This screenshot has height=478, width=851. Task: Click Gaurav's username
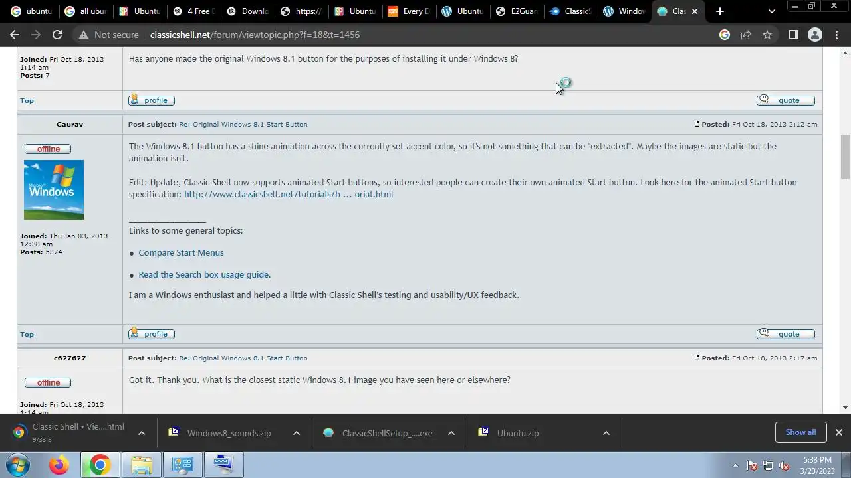tap(70, 124)
